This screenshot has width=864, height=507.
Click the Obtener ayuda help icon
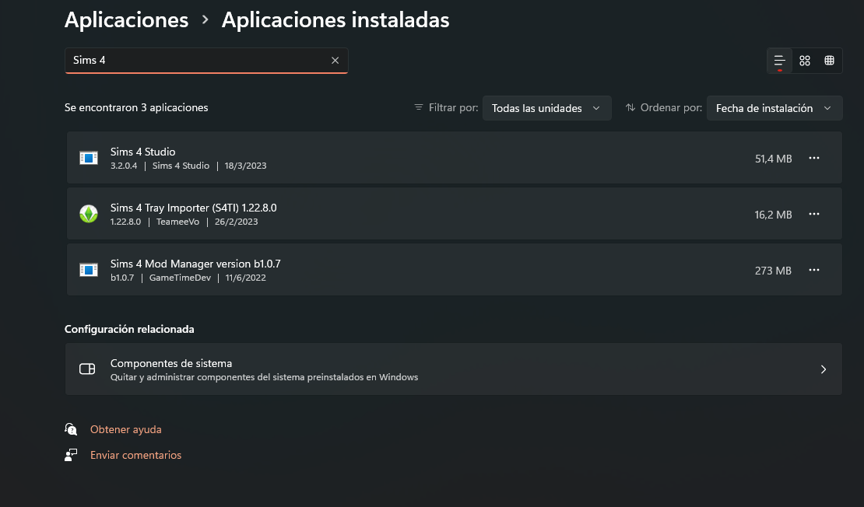click(x=71, y=428)
